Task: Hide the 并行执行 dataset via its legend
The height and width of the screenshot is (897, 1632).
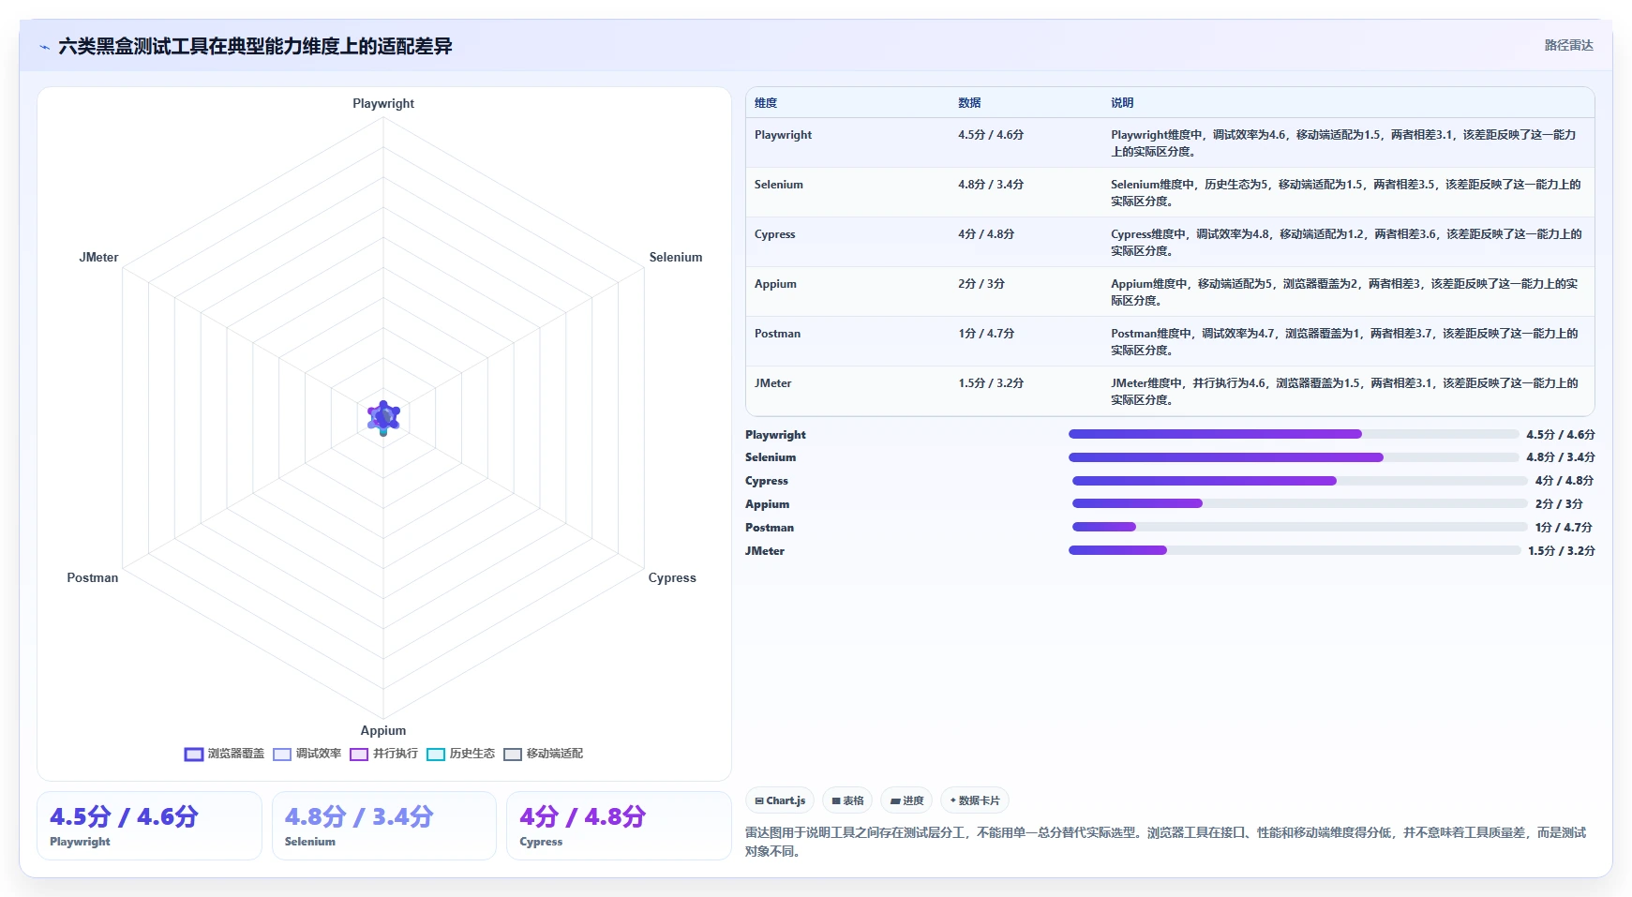Action: [x=384, y=754]
